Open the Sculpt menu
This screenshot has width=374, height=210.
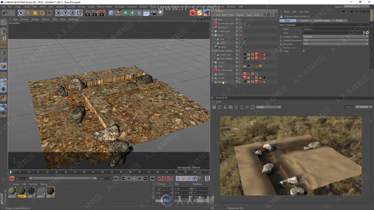click(x=91, y=6)
